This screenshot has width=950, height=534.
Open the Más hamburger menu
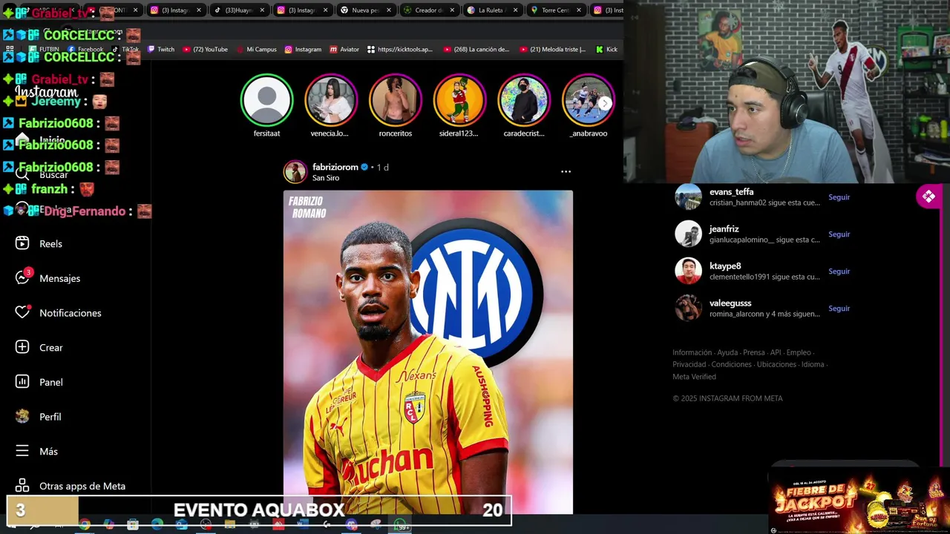36,451
